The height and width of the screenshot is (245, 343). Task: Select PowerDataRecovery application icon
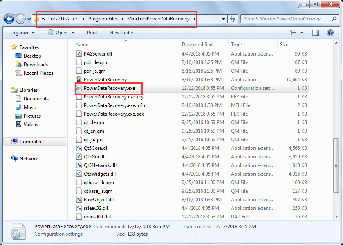[79, 79]
